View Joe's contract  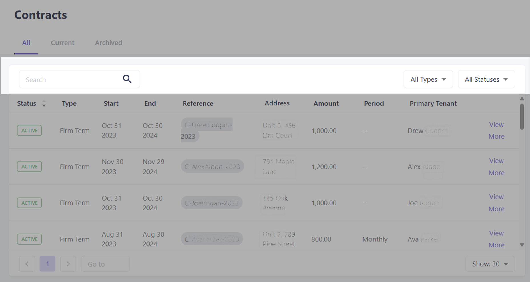pos(496,197)
